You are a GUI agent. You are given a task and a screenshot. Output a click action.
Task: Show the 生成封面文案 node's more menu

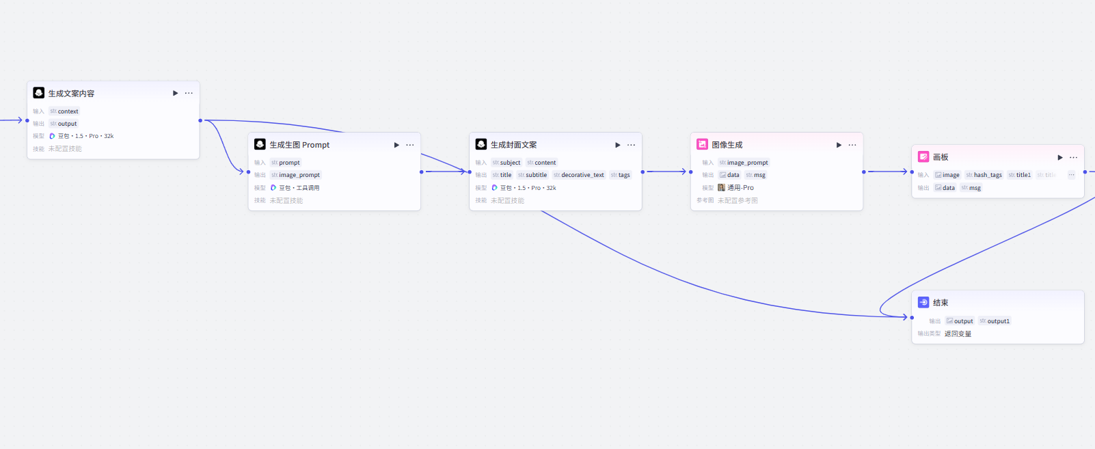[631, 145]
